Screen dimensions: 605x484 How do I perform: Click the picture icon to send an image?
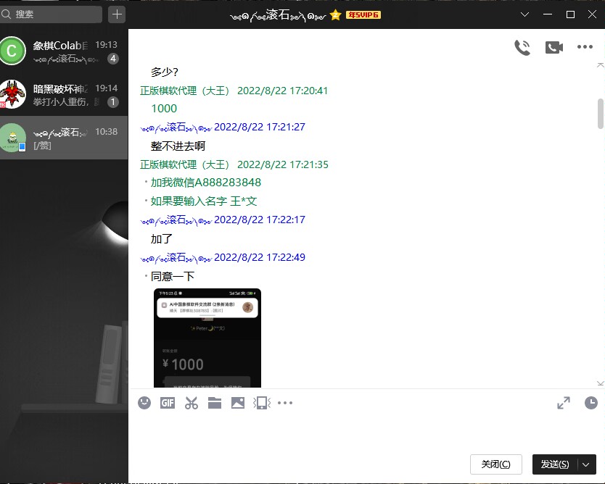point(238,403)
